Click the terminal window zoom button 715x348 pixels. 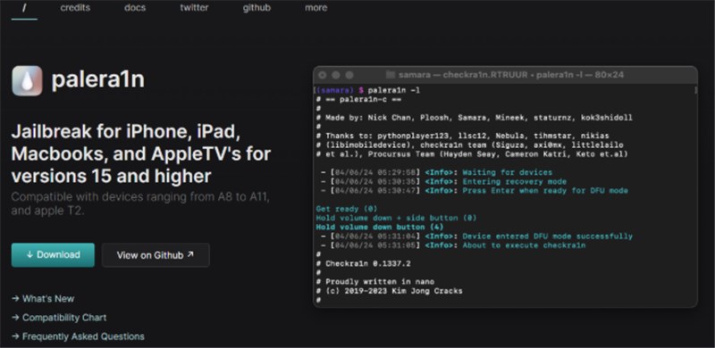349,75
